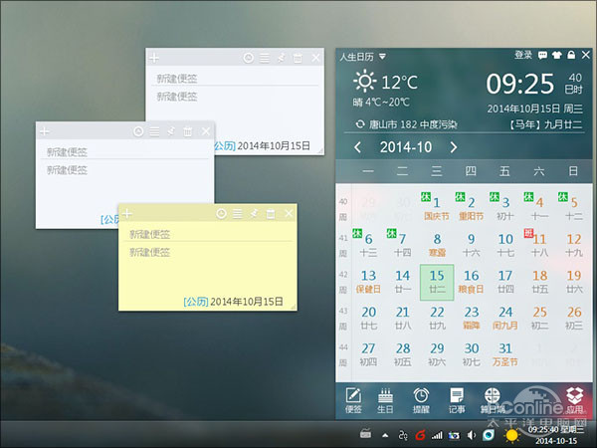Open the 提醒 reminder tool
This screenshot has width=597, height=448.
(421, 400)
